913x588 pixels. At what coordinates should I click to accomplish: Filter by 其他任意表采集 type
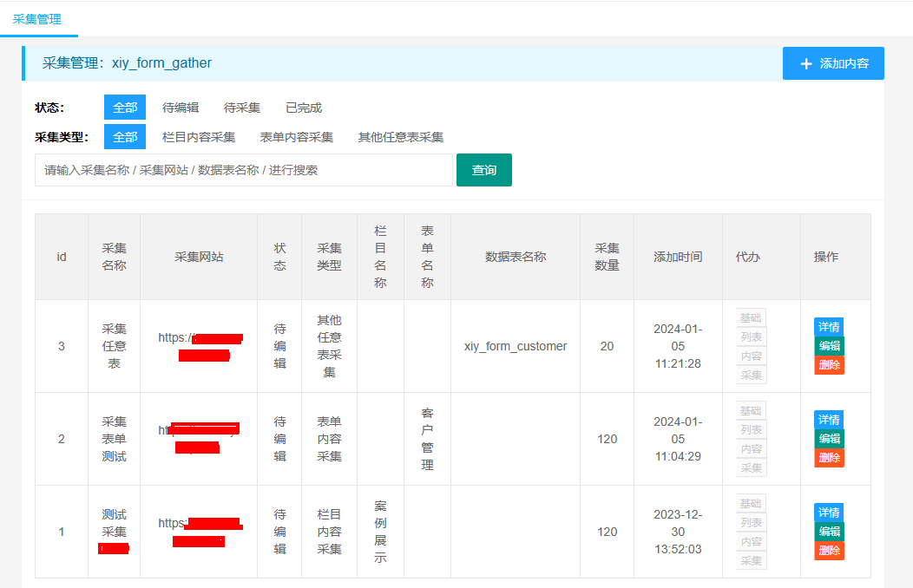[401, 137]
